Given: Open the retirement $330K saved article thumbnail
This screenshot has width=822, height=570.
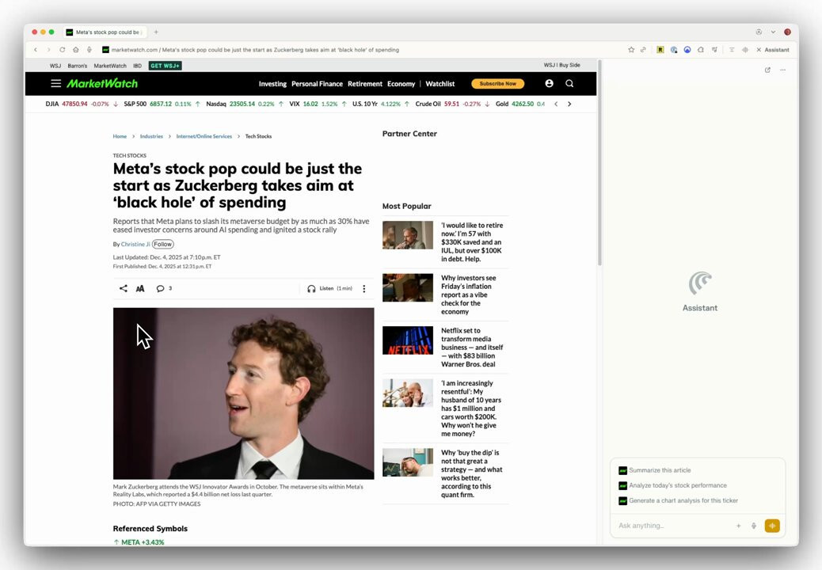Looking at the screenshot, I should pos(407,234).
